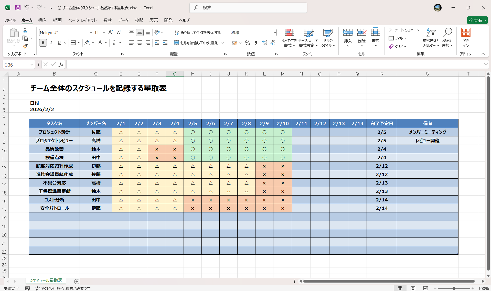Screen dimensions: 491x291
Task: Open the fill color dropdown arrow
Action: coord(93,43)
